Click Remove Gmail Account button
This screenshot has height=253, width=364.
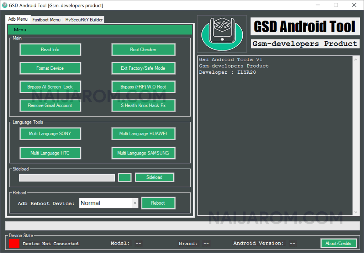[50, 106]
